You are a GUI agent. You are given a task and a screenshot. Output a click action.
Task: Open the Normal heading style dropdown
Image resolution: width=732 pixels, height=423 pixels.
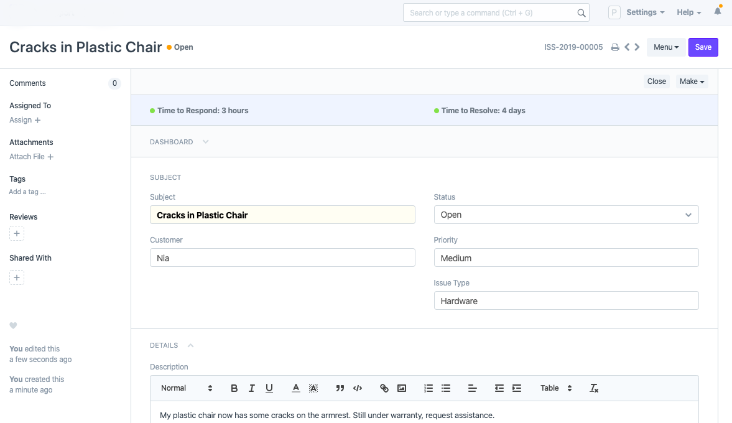click(x=187, y=388)
